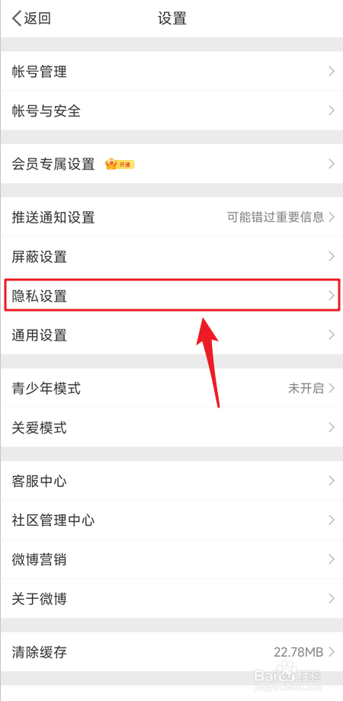343x701 pixels.
Task: Open 社区管理中心 entry
Action: pos(171,520)
